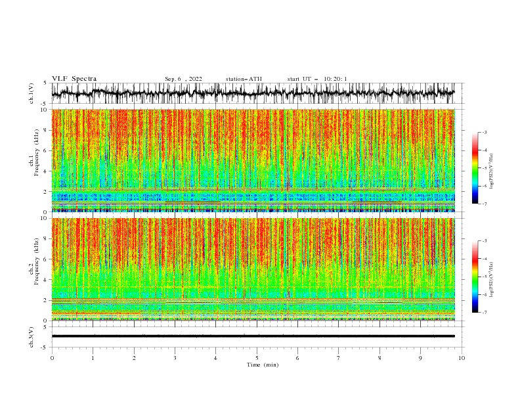Click the ch.1(V) waveform trace

click(x=253, y=93)
